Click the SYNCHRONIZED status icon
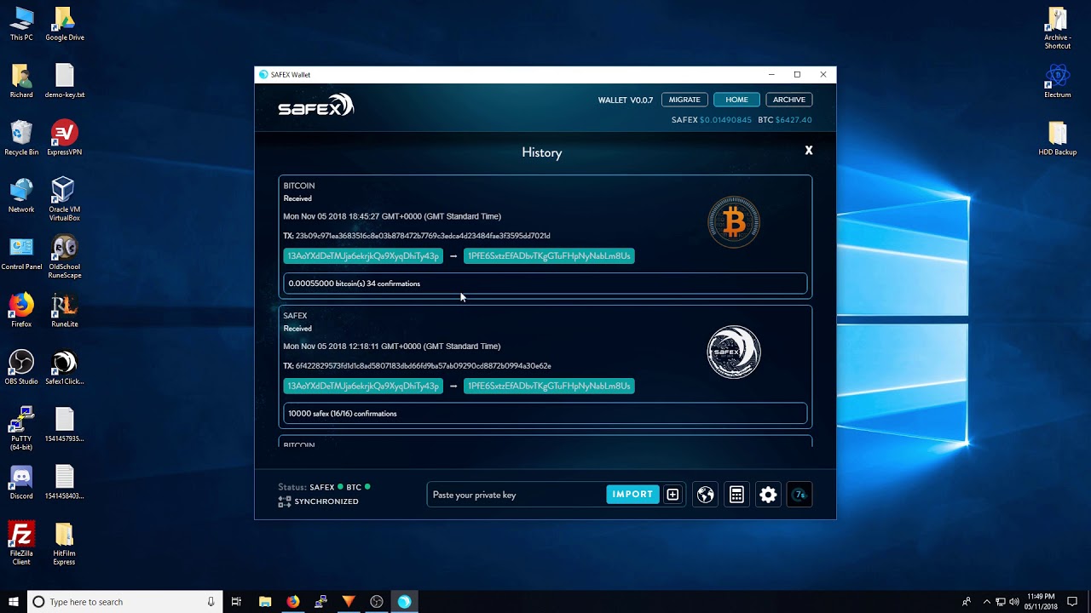1091x613 pixels. coord(285,502)
